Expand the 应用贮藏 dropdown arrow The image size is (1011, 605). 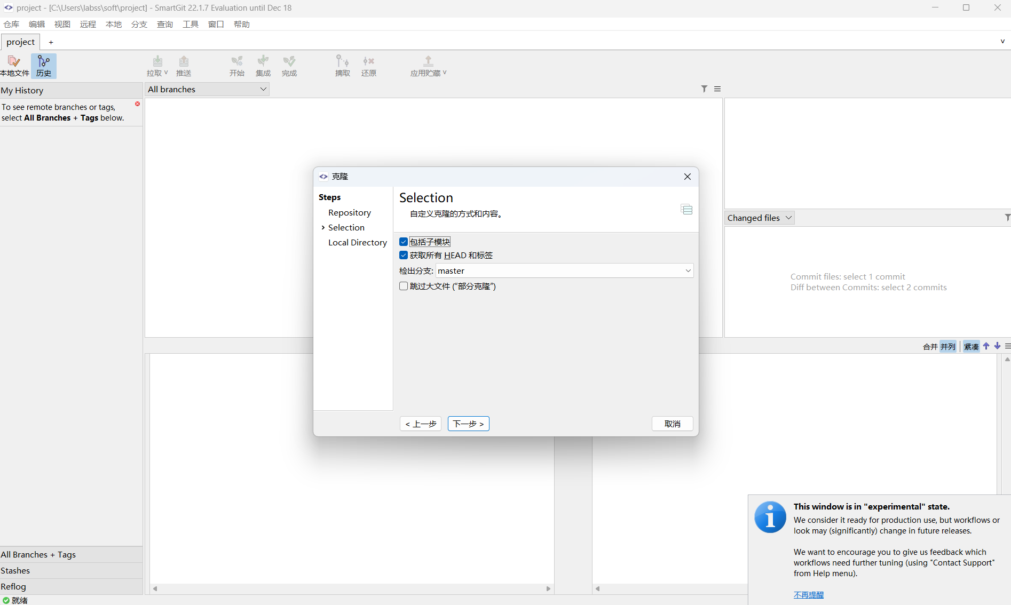tap(445, 73)
